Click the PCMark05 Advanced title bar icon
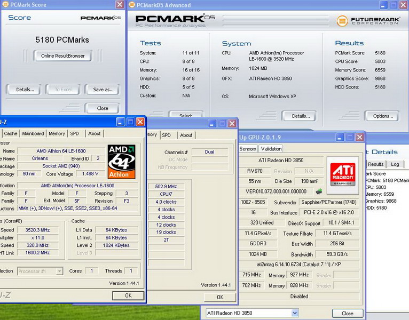 click(132, 5)
